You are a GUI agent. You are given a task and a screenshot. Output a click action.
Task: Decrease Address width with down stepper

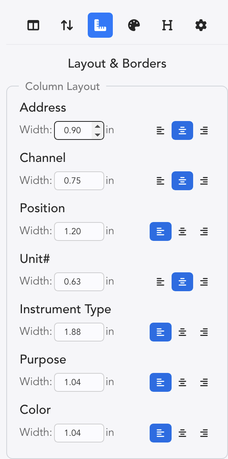pos(98,135)
